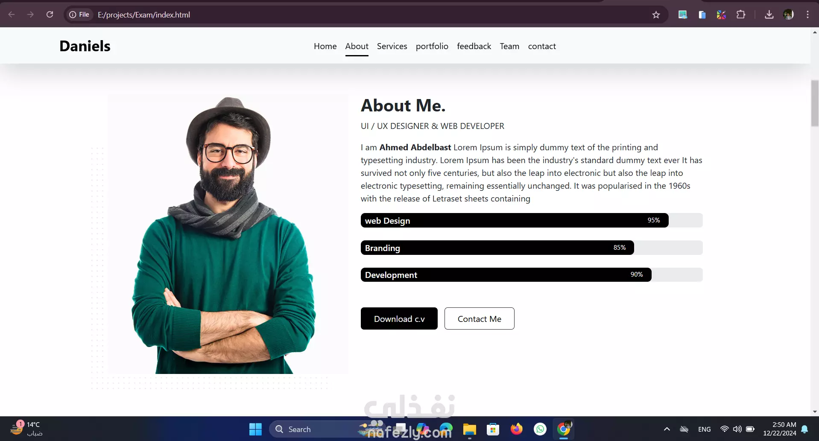
Task: Click the scrollbar down arrow
Action: (x=815, y=412)
